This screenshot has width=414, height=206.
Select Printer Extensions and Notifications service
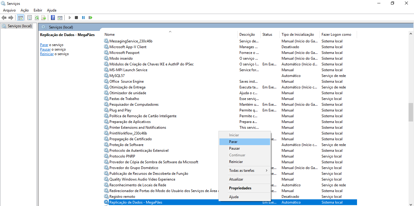(230, 128)
